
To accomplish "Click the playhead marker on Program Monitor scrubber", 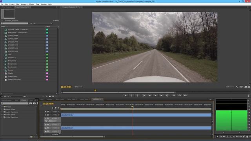I will (x=95, y=90).
